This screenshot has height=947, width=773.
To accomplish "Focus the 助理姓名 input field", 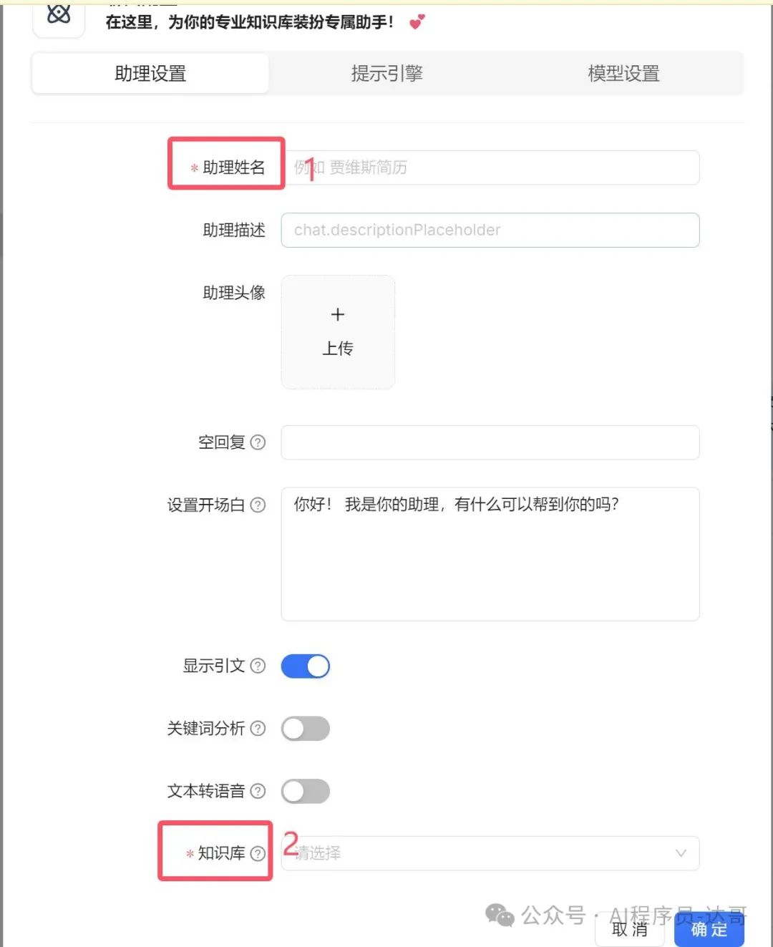I will pos(490,167).
